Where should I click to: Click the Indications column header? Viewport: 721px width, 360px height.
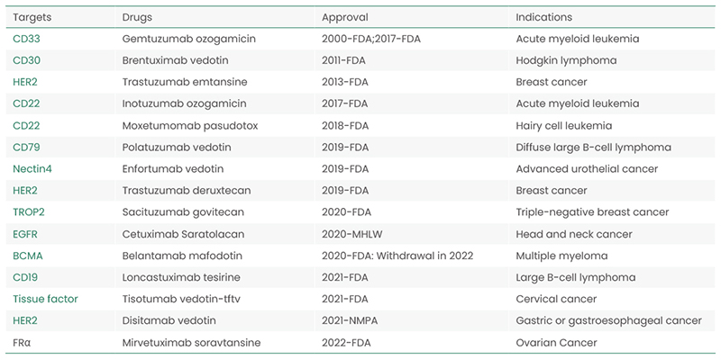pos(544,17)
